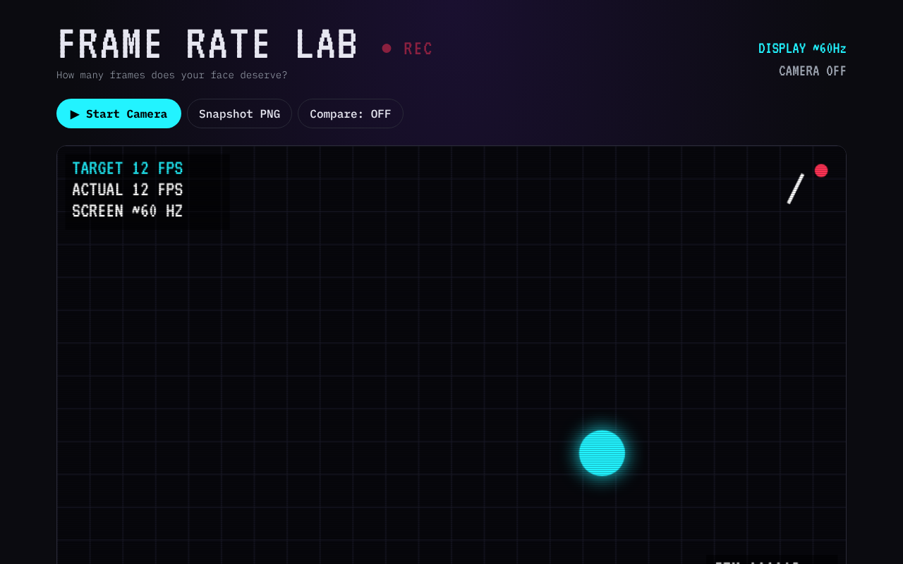Click the ACTUAL 12 FPS overlay line
This screenshot has width=903, height=564.
click(x=128, y=190)
